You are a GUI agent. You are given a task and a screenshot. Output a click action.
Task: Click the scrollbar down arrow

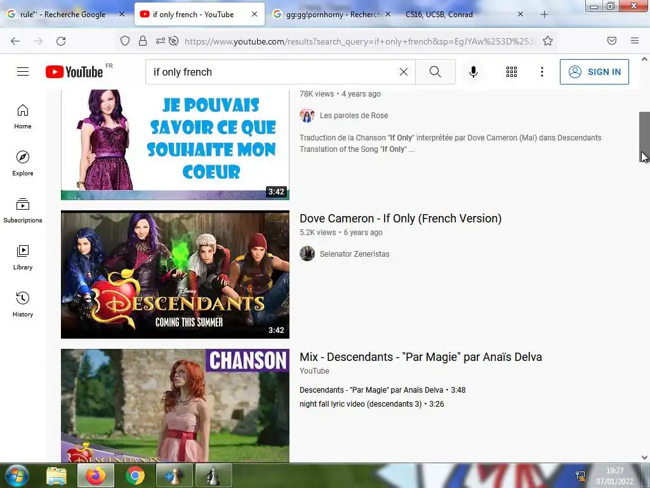pos(644,457)
